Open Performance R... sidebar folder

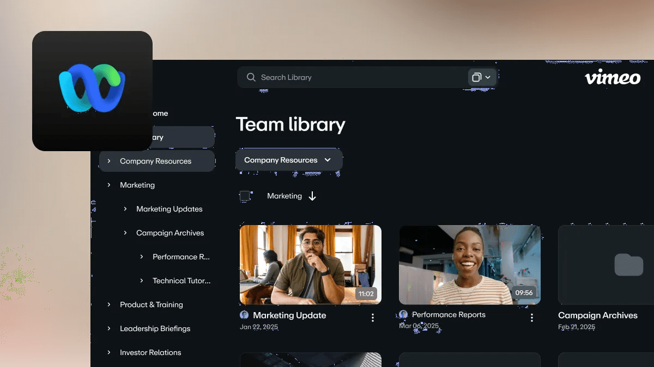click(x=181, y=257)
